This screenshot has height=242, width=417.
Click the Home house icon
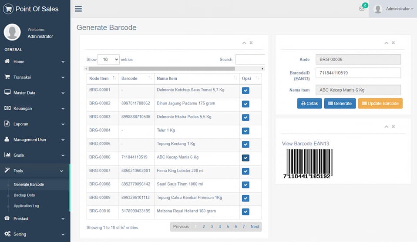tap(7, 61)
